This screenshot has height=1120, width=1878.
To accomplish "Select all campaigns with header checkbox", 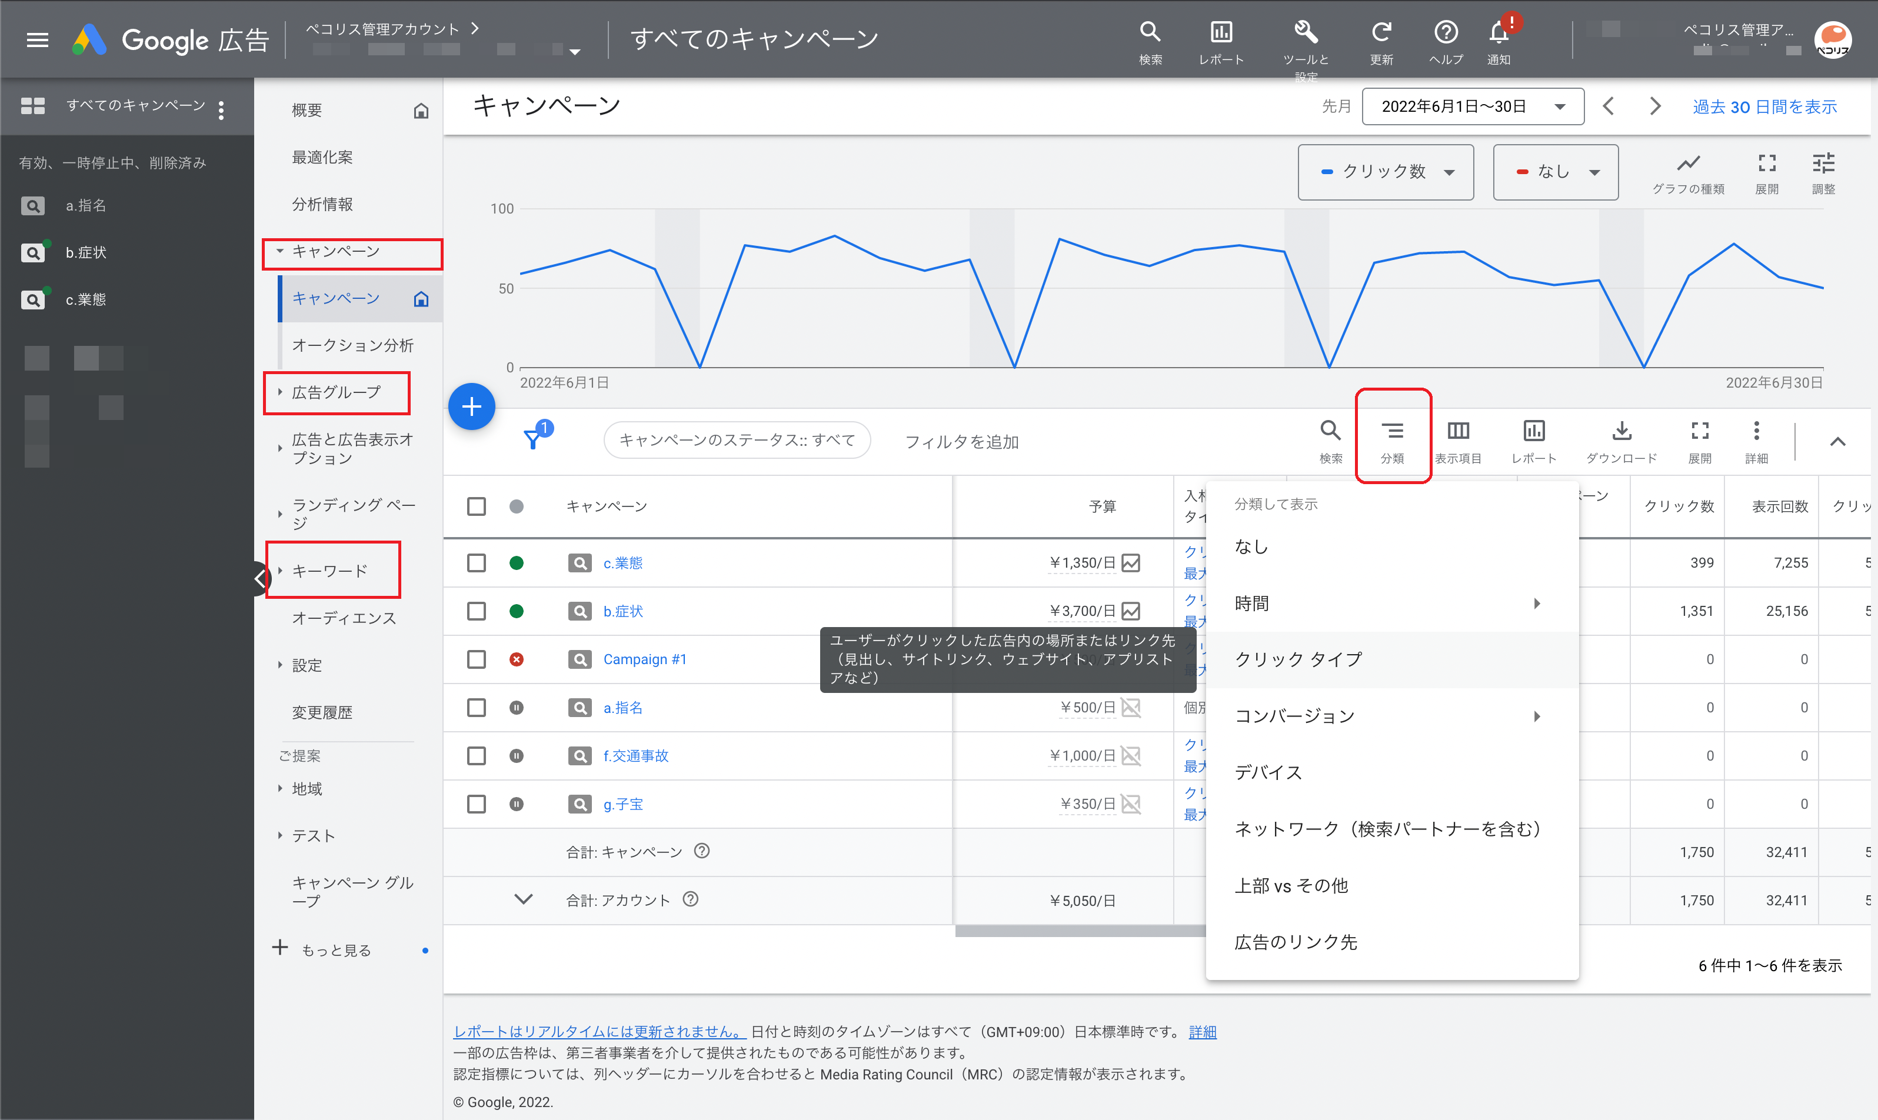I will pos(477,506).
